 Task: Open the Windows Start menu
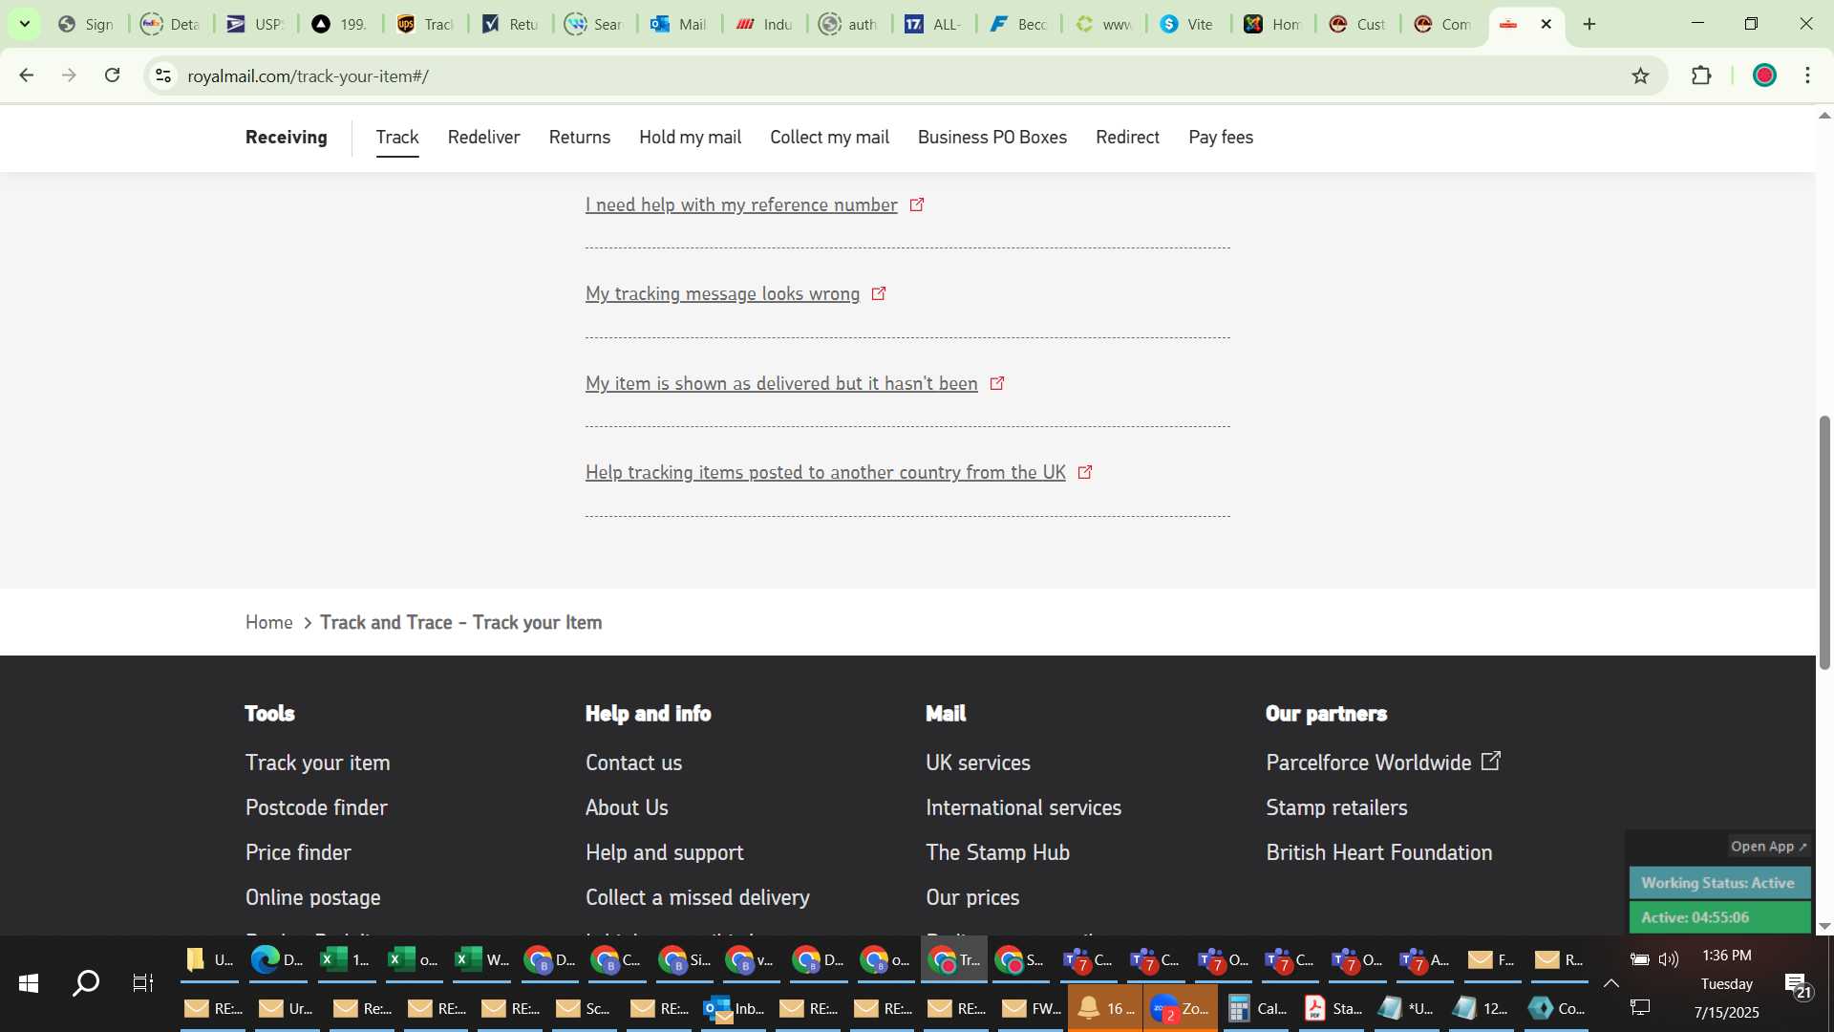point(29,982)
